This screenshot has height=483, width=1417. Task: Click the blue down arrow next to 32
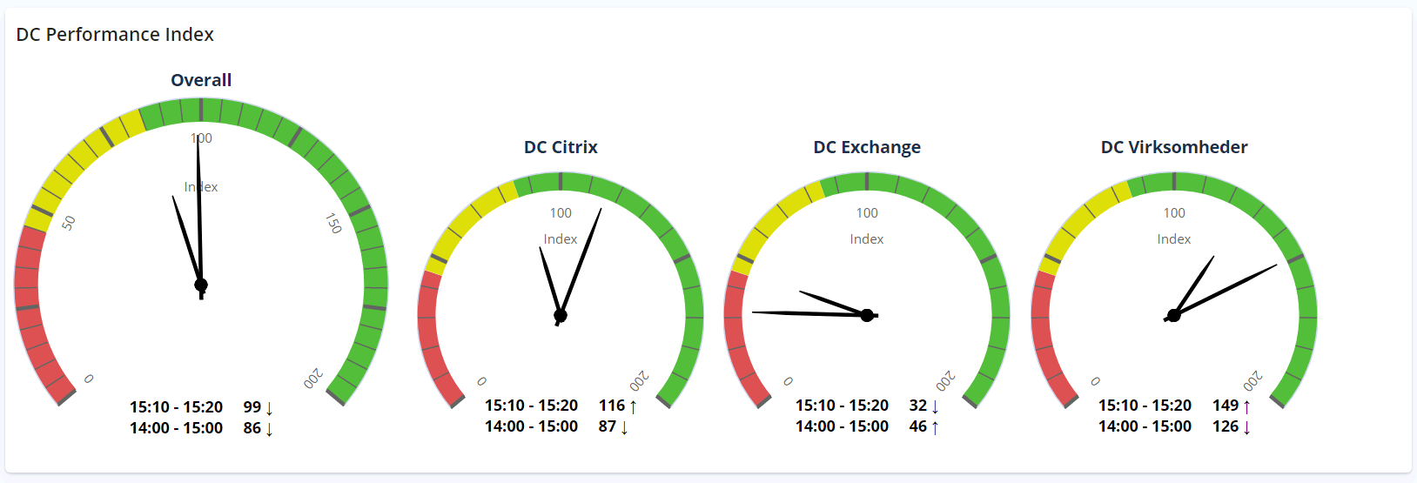pyautogui.click(x=935, y=406)
